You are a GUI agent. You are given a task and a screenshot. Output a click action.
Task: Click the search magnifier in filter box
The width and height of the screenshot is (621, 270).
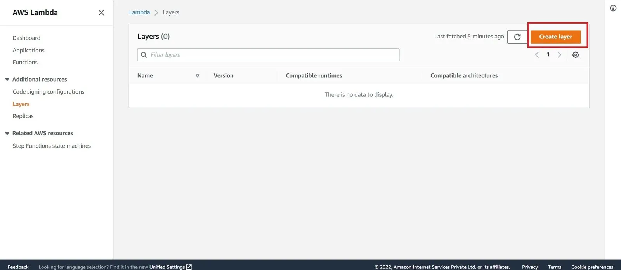[144, 55]
